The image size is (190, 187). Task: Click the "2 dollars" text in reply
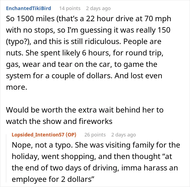coord(78,179)
